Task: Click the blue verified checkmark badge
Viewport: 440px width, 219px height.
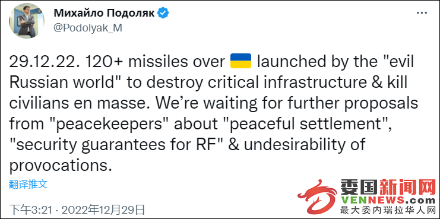Action: [163, 13]
